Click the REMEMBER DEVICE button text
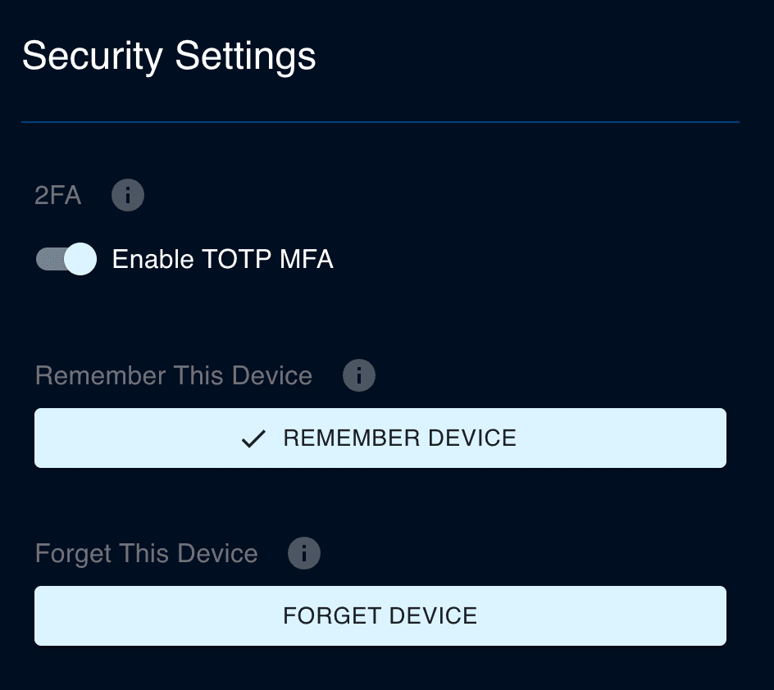This screenshot has height=690, width=774. tap(399, 438)
